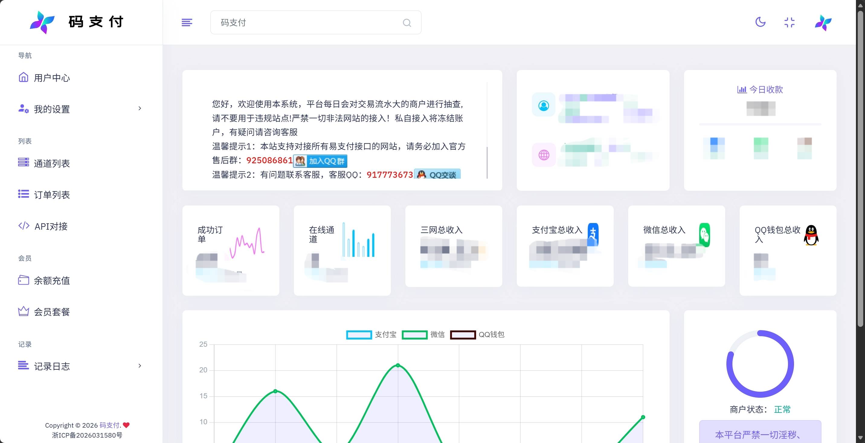
Task: Open 用户中心 from the navigation
Action: click(52, 78)
